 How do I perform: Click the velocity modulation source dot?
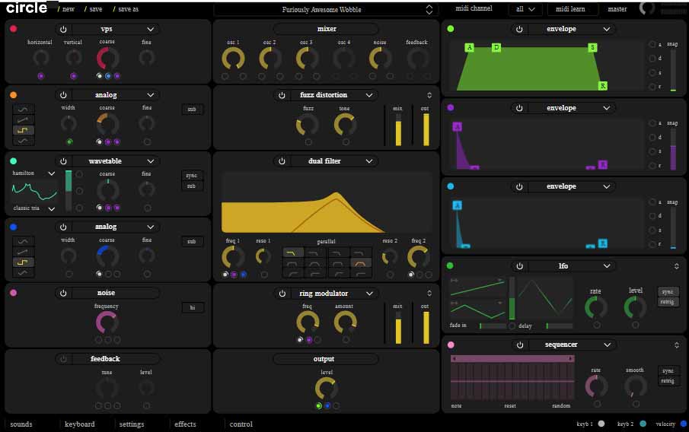pos(683,424)
